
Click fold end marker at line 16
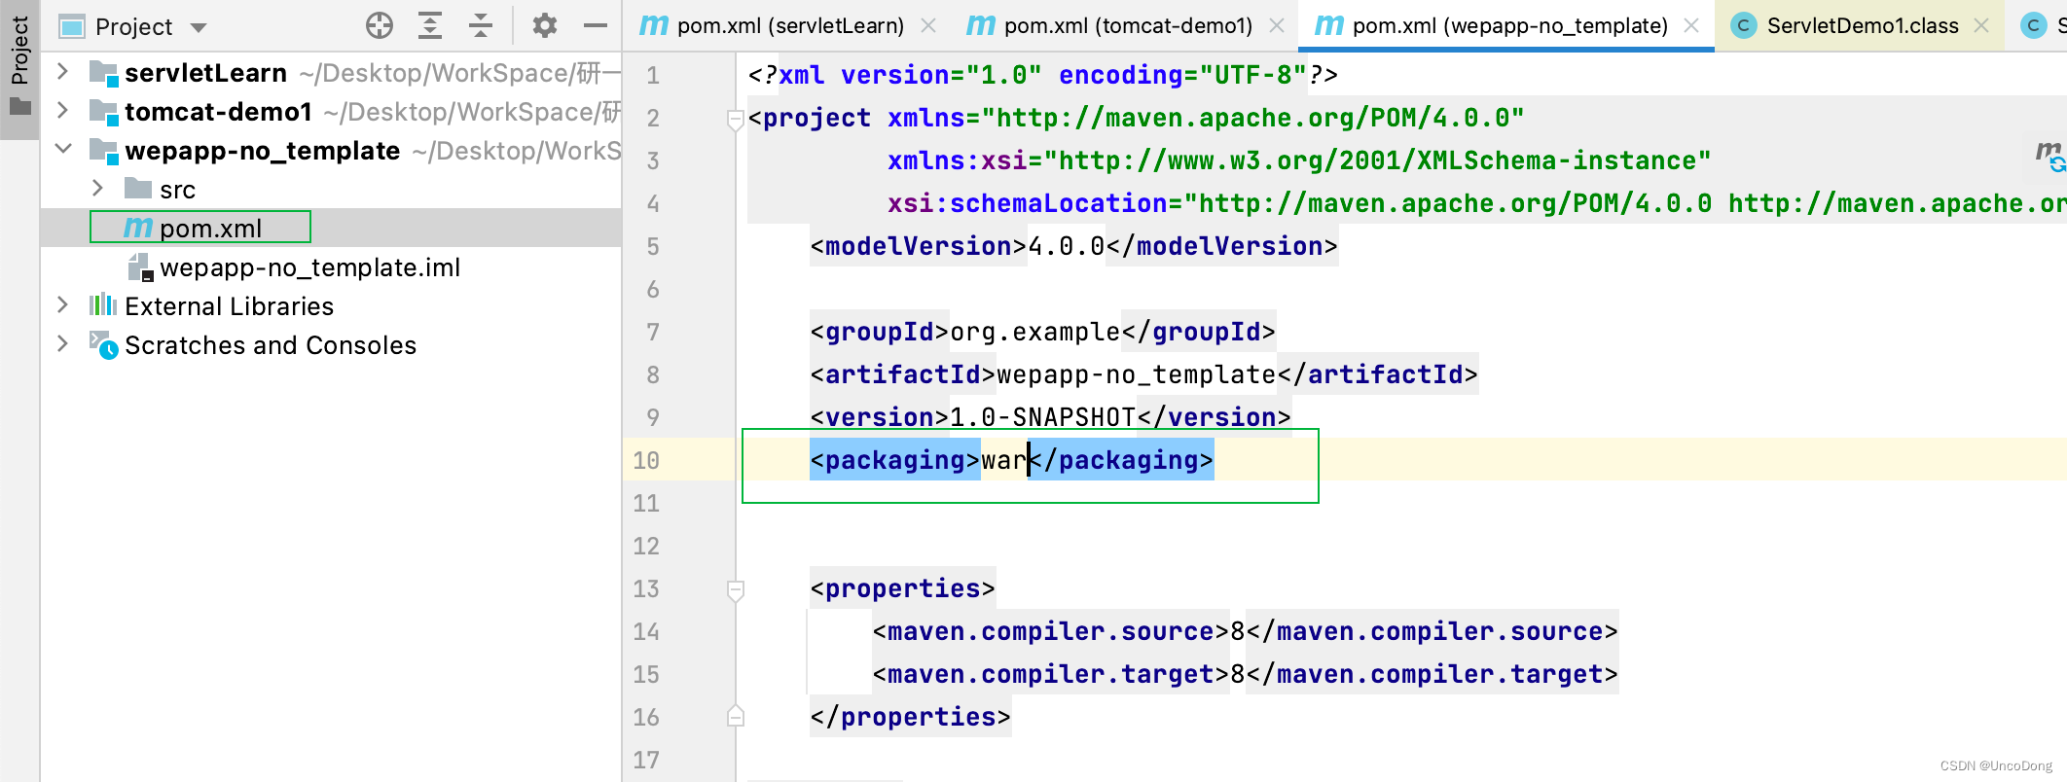pos(736,717)
